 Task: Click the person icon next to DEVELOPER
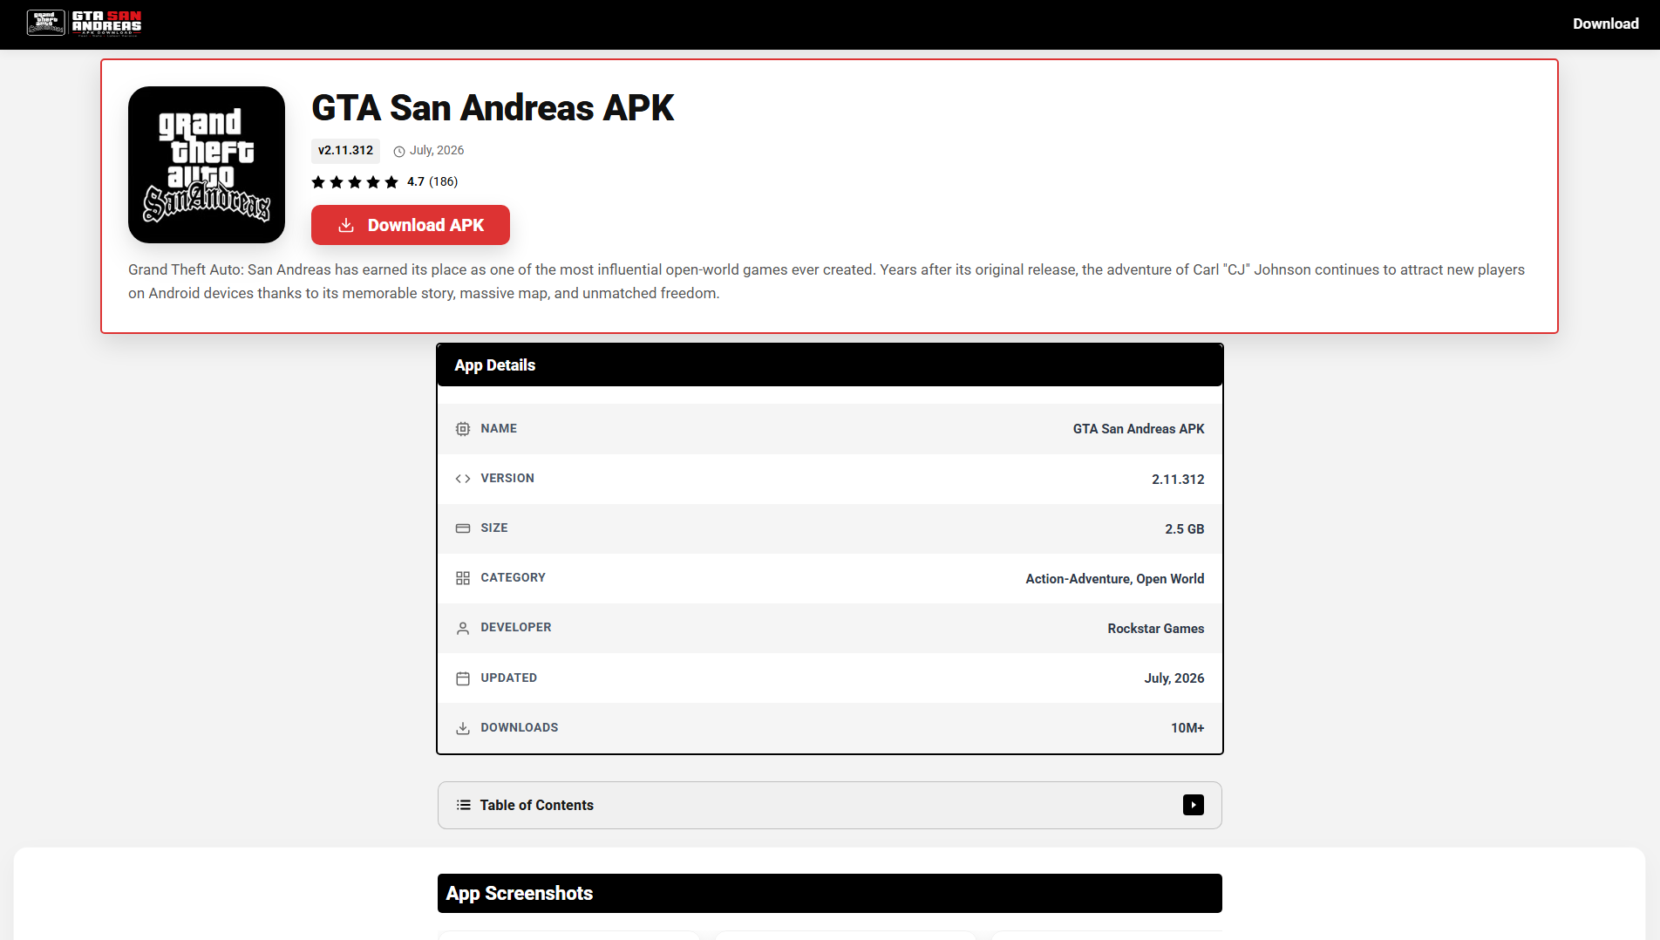click(463, 628)
